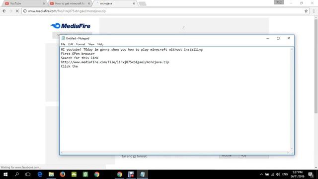The height and width of the screenshot is (179, 318).
Task: Click Notepad vertical scrollbar up arrow
Action: [x=292, y=49]
